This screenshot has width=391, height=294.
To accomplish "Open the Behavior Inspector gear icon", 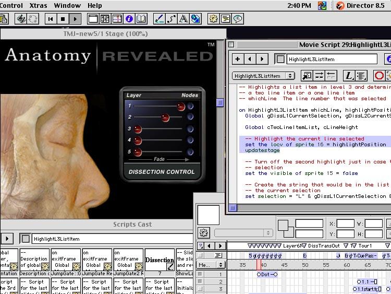I will tap(213, 19).
